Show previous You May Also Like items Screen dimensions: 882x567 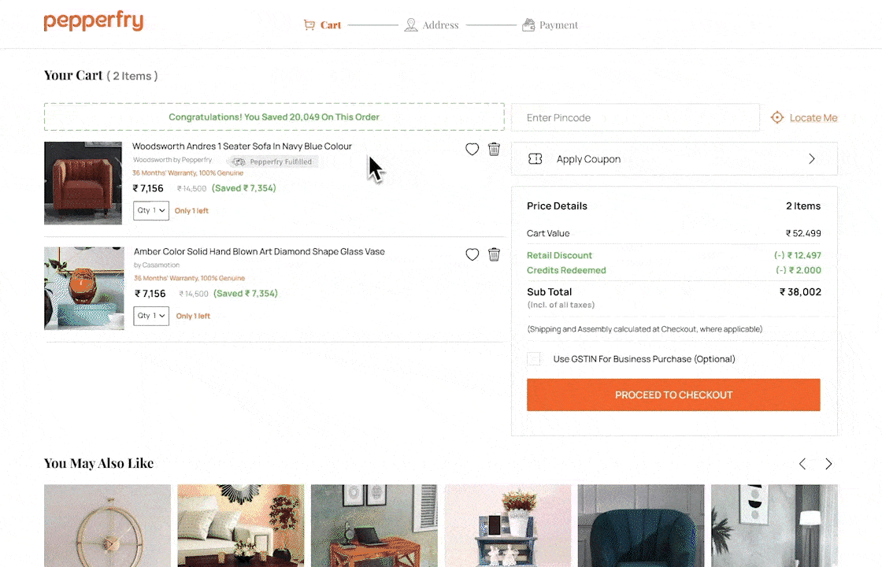tap(802, 464)
